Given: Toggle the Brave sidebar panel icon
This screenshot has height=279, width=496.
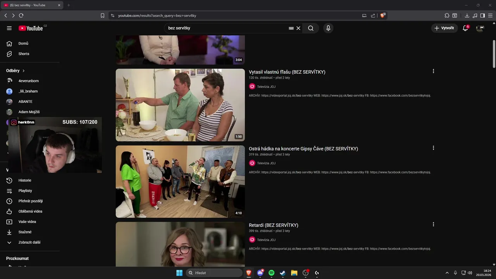Looking at the screenshot, I should coord(482,15).
